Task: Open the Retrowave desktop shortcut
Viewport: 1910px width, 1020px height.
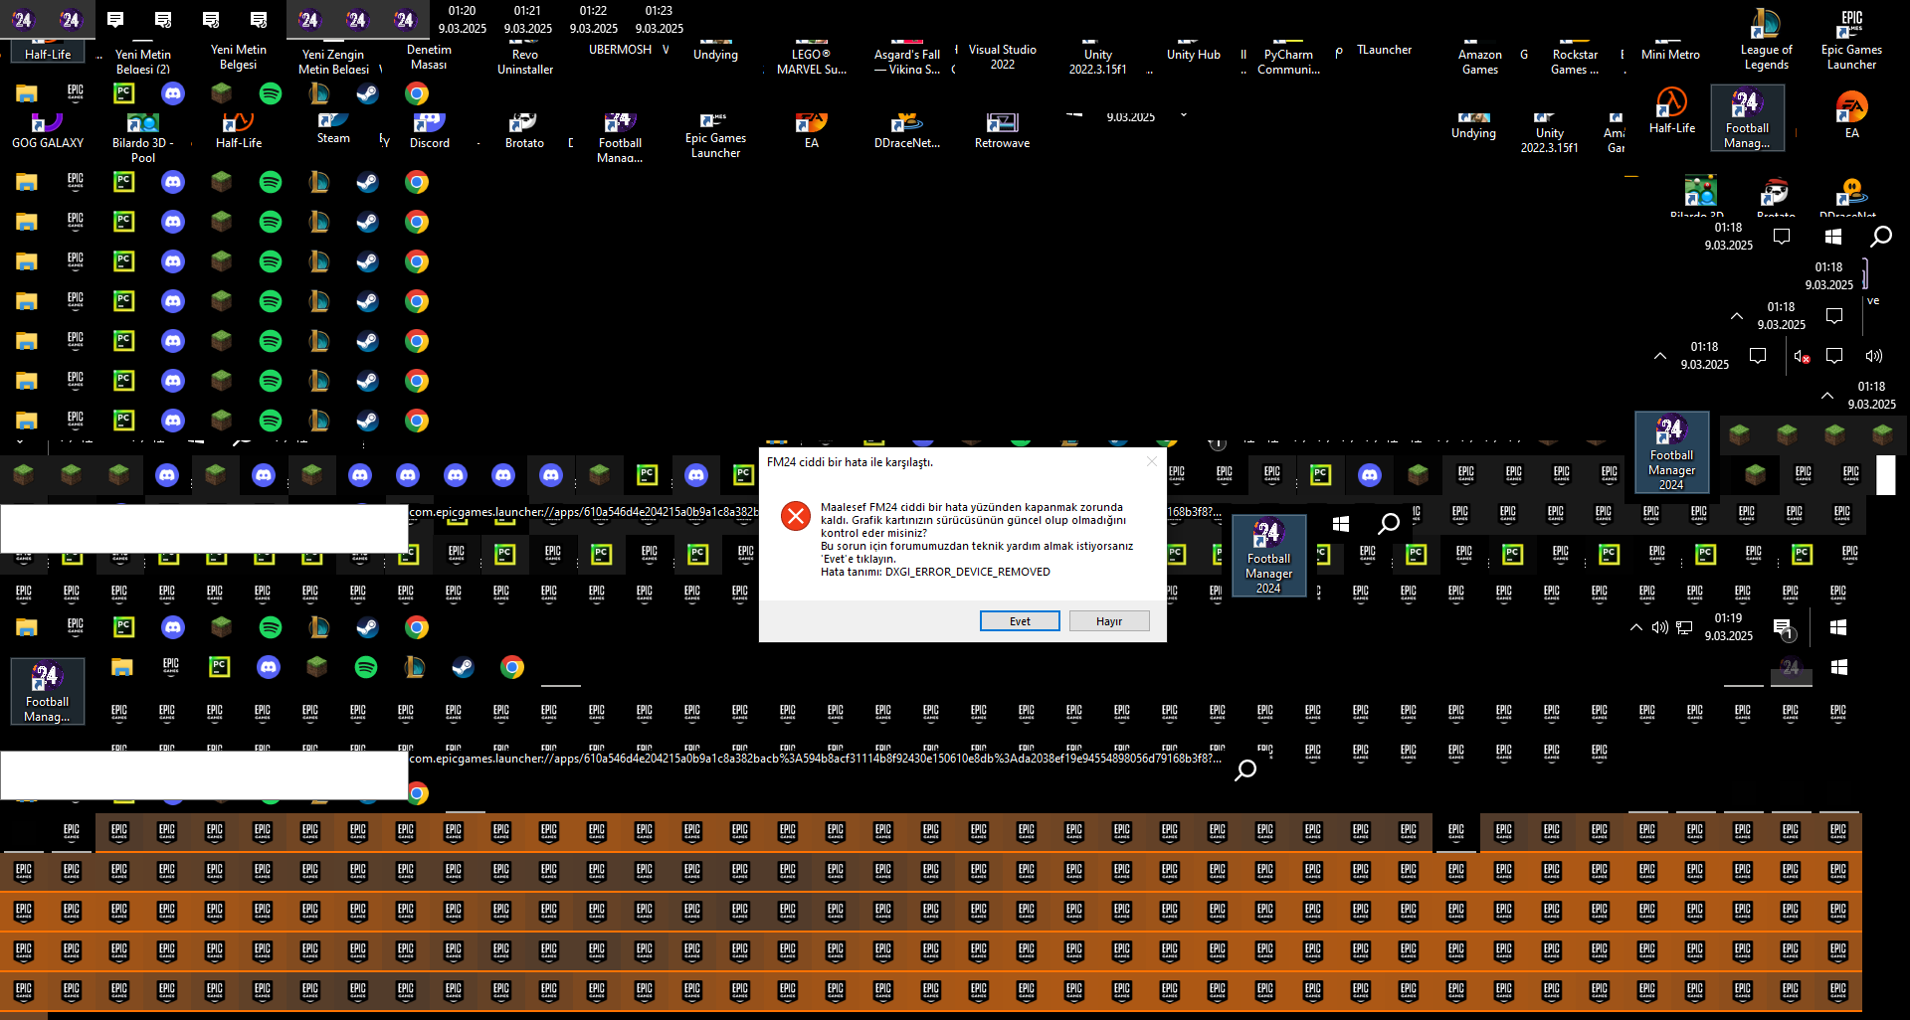Action: click(x=1003, y=132)
